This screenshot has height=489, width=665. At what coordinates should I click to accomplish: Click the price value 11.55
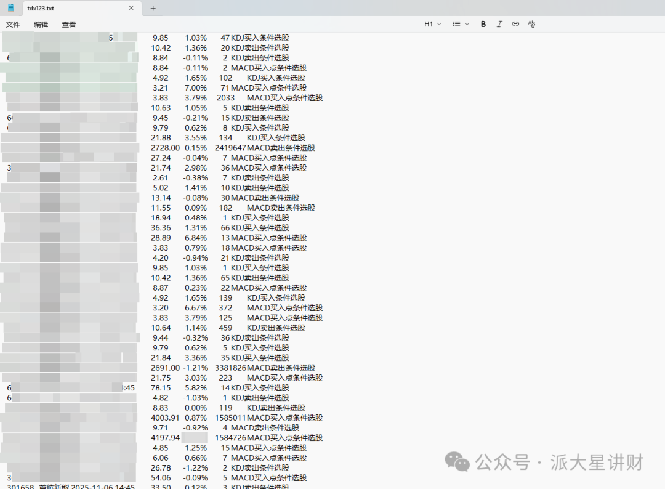point(161,208)
